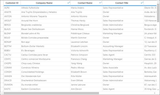Select the Bottom-Dollar Markets cell
This screenshot has height=95, width=160.
(45, 46)
